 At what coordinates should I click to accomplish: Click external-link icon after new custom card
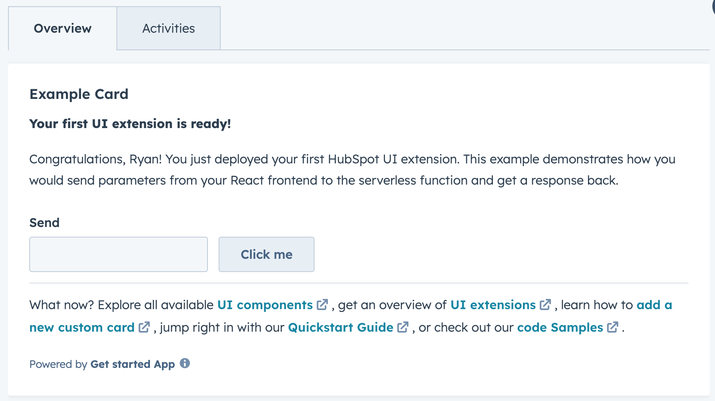(x=144, y=327)
